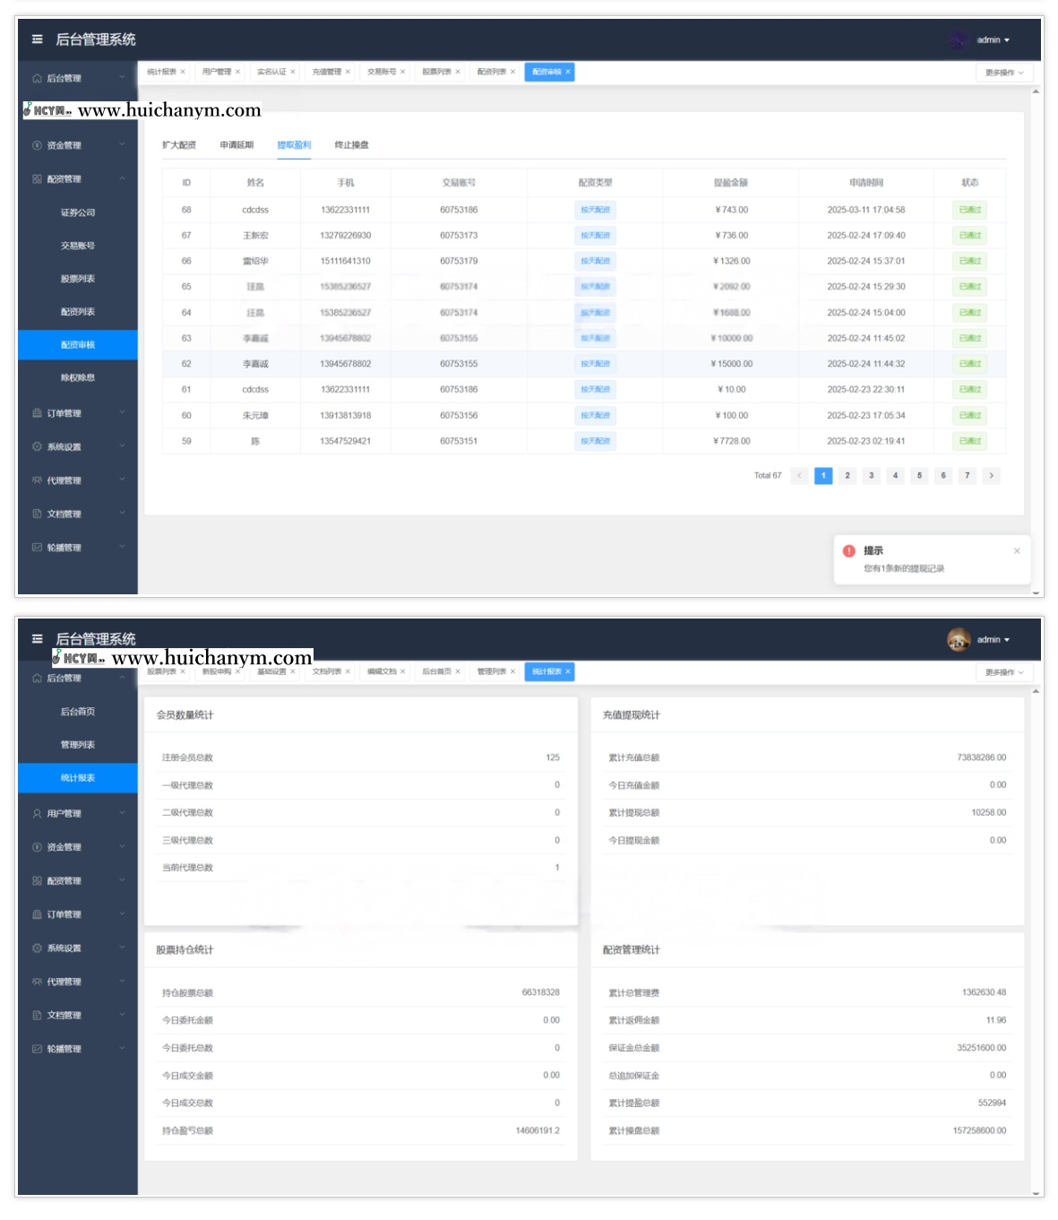Go to page 3 in the pagination

tap(872, 476)
